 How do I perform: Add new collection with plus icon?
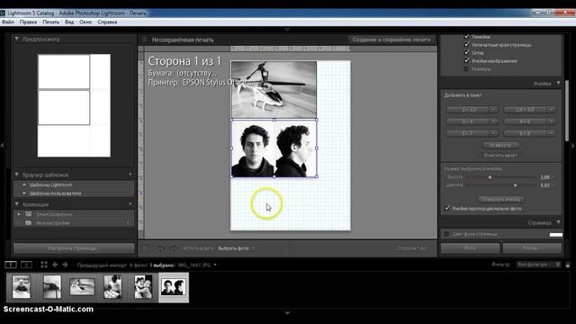pyautogui.click(x=130, y=204)
